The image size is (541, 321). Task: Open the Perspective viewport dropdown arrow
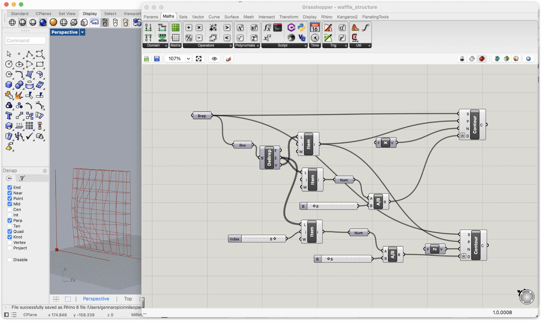[x=82, y=32]
